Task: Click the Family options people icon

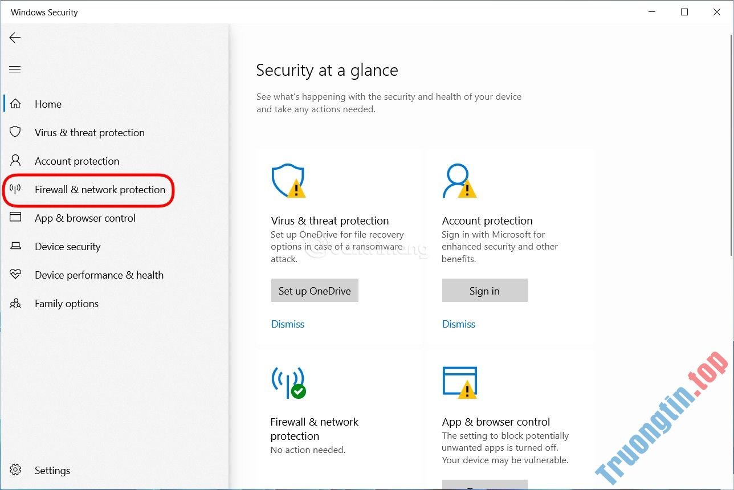Action: point(15,303)
